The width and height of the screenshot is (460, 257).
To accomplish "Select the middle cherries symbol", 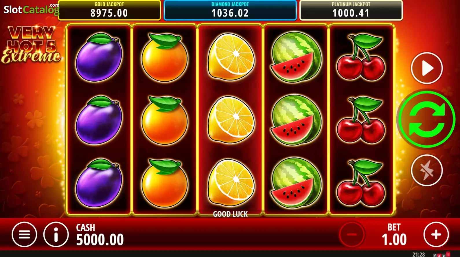I will 361,120.
